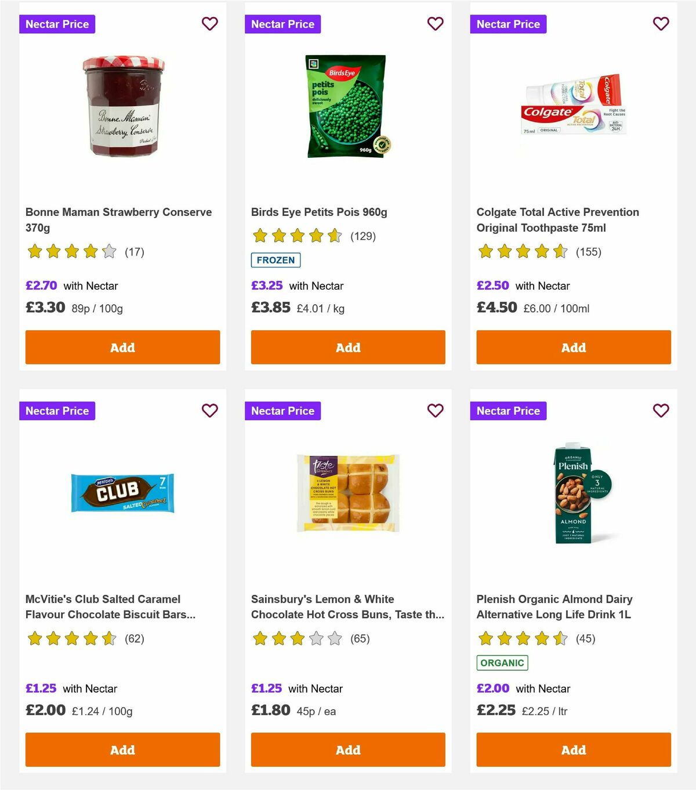Click the McVitie's Club product photo

(x=122, y=494)
